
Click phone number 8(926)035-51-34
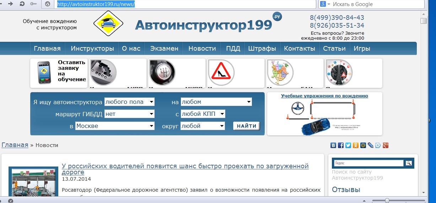pos(337,26)
